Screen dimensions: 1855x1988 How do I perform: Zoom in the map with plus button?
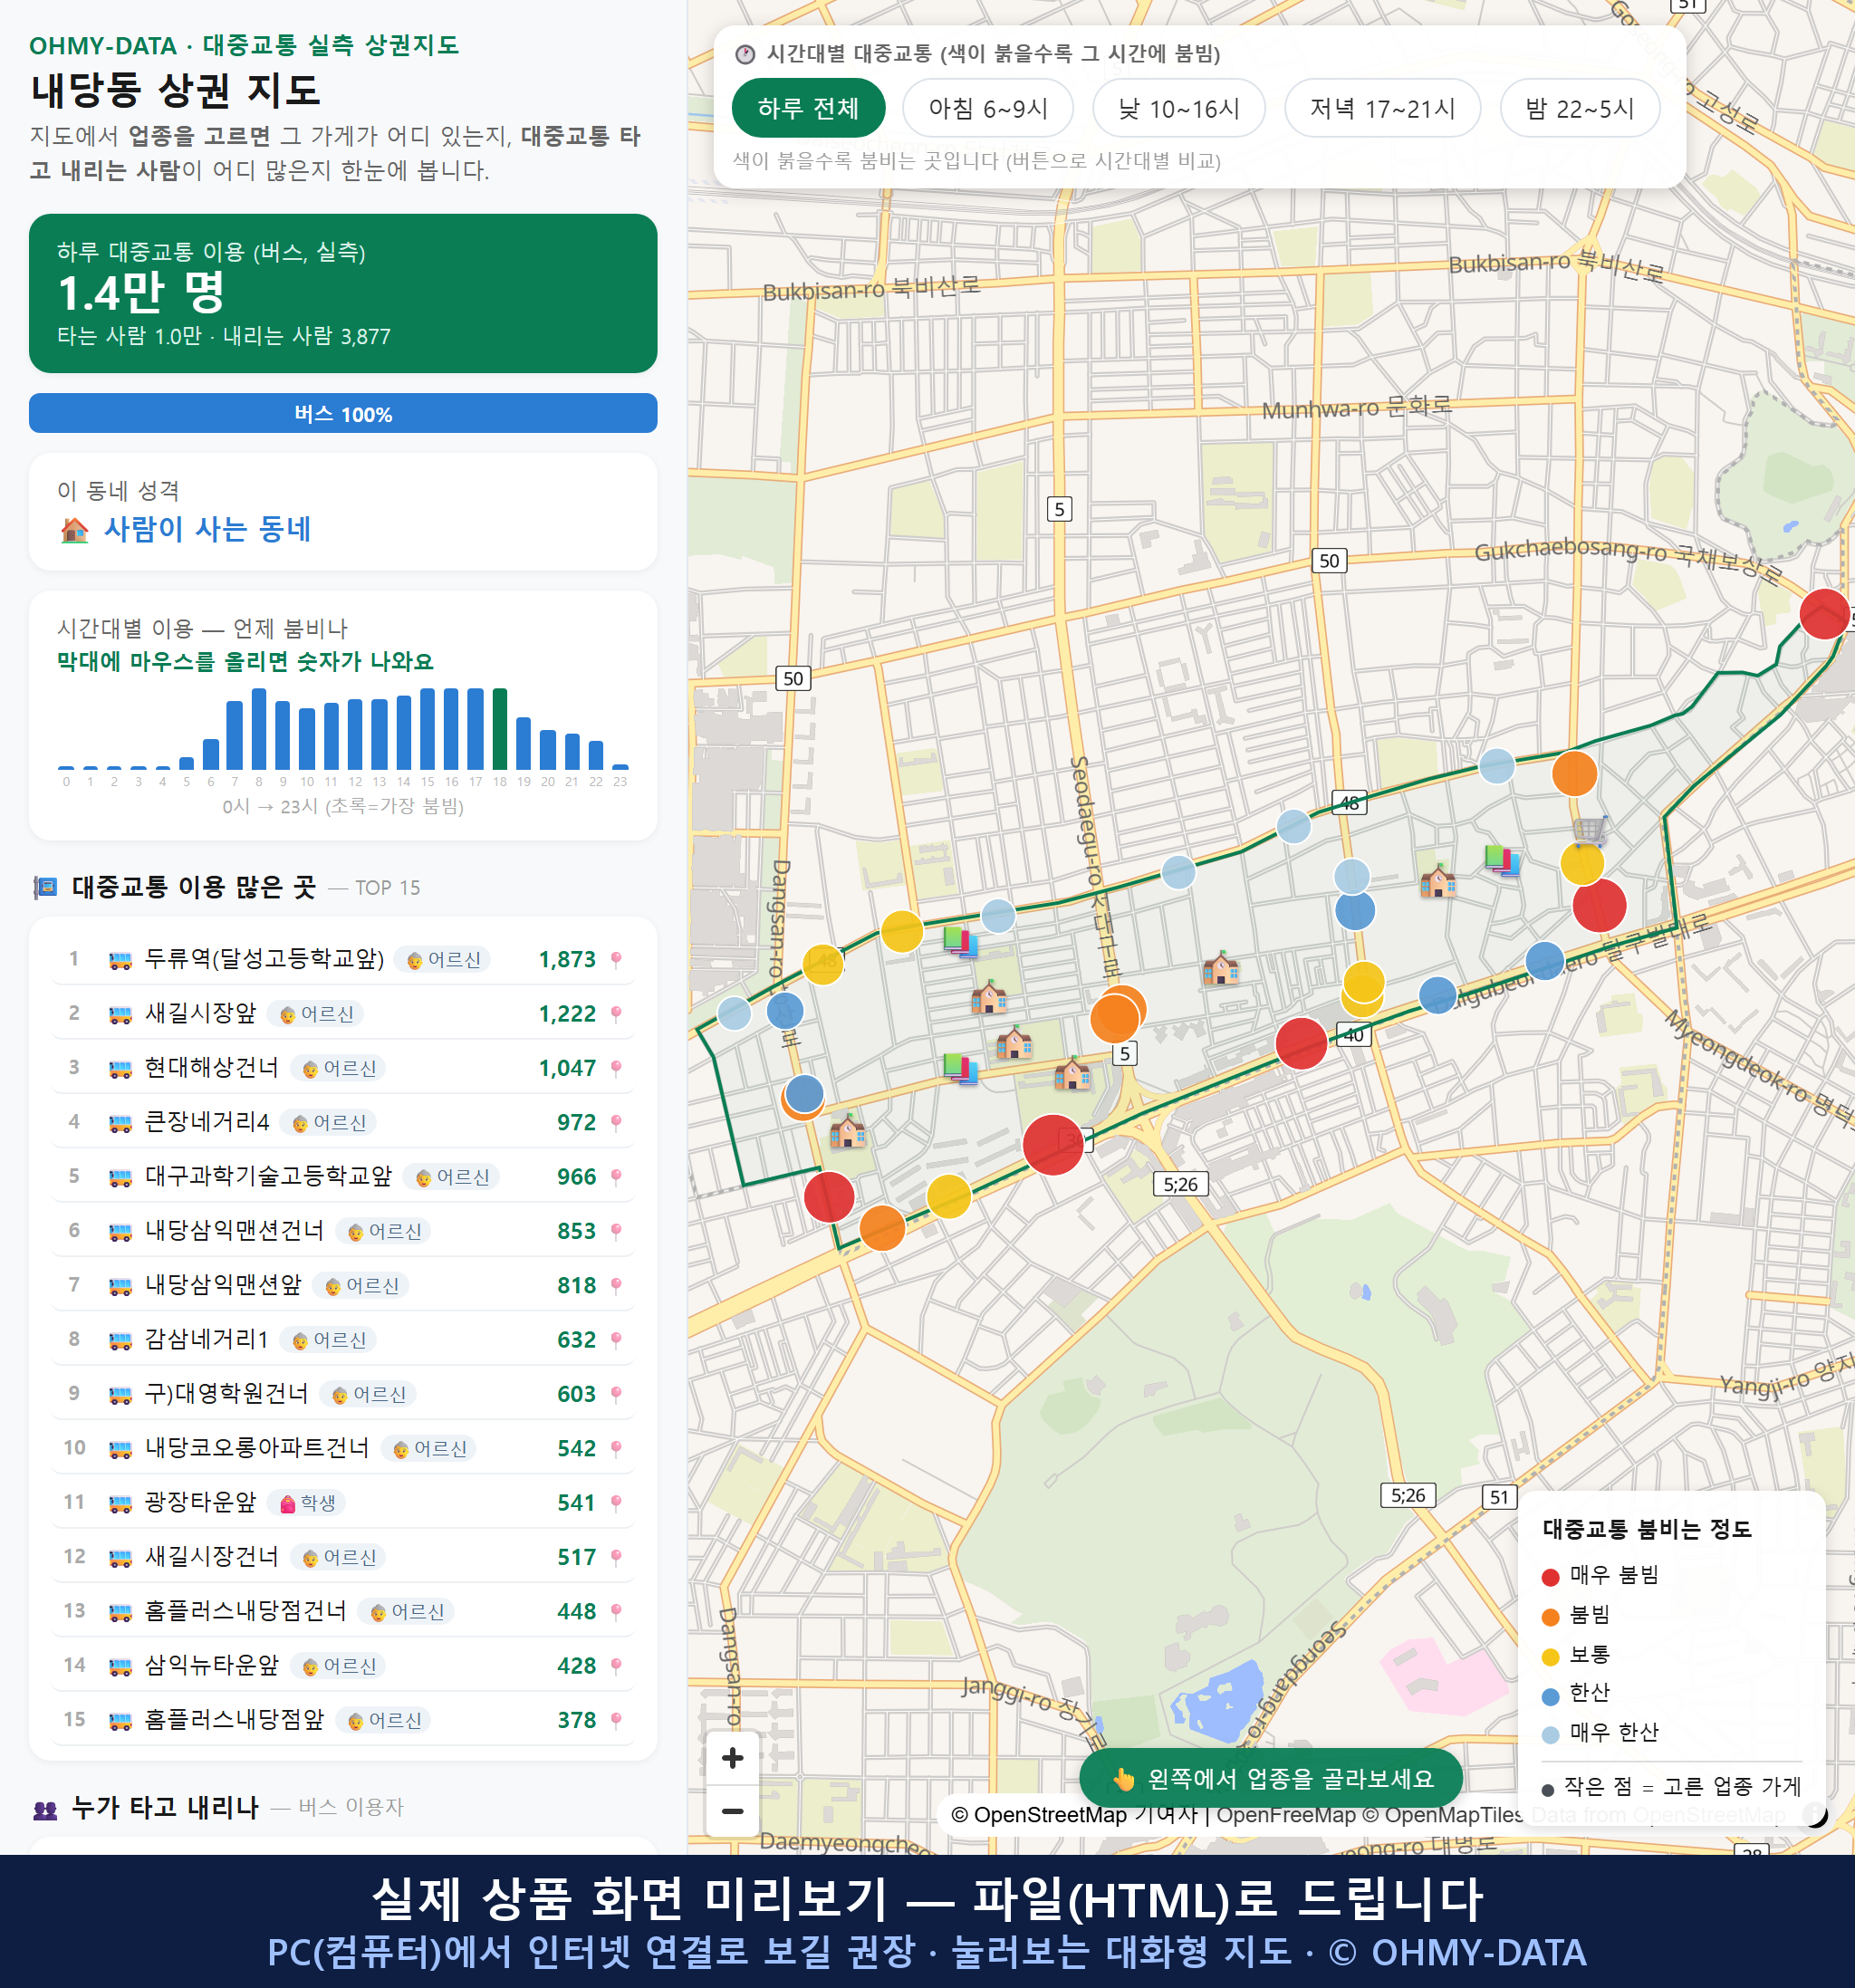point(732,1757)
